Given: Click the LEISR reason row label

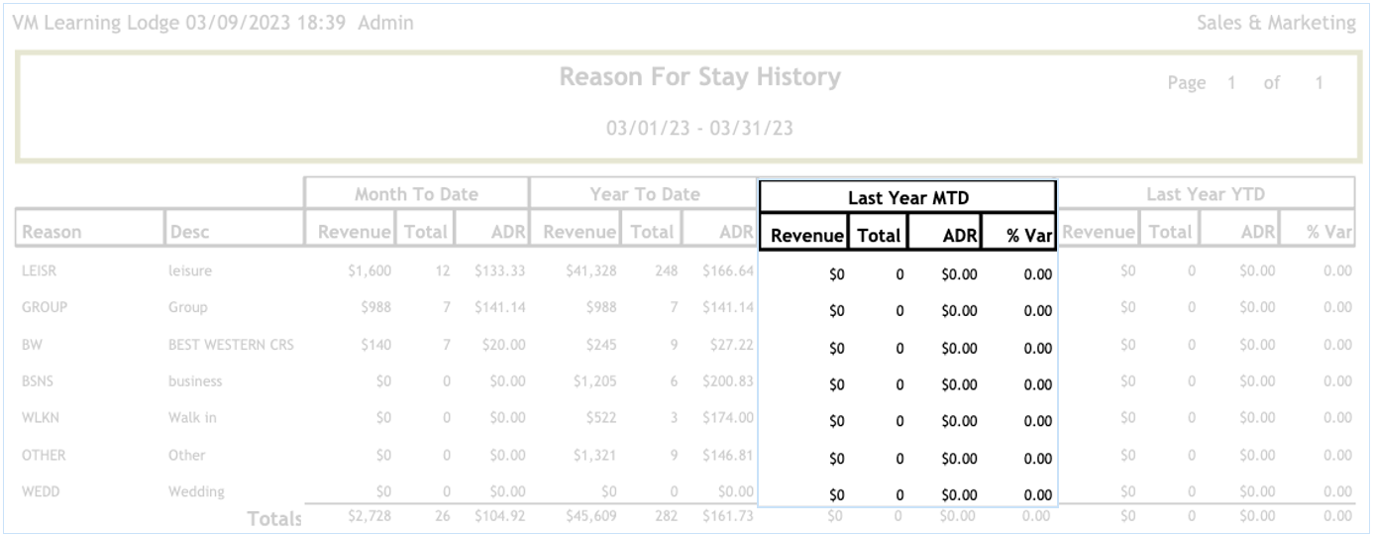Looking at the screenshot, I should click(x=39, y=270).
